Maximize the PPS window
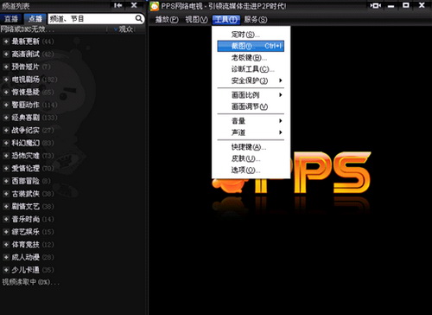This screenshot has height=315, width=432. tap(406, 5)
